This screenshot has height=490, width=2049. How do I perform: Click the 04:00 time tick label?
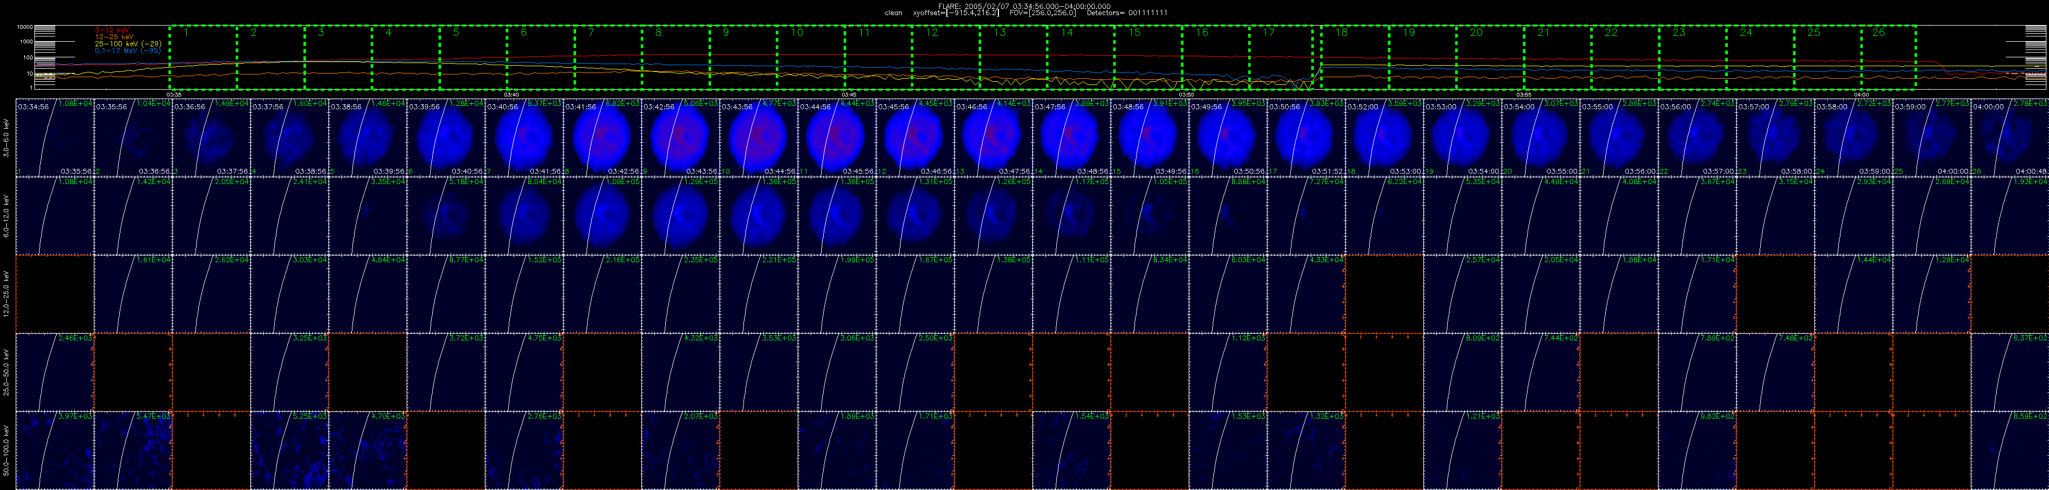[1861, 94]
